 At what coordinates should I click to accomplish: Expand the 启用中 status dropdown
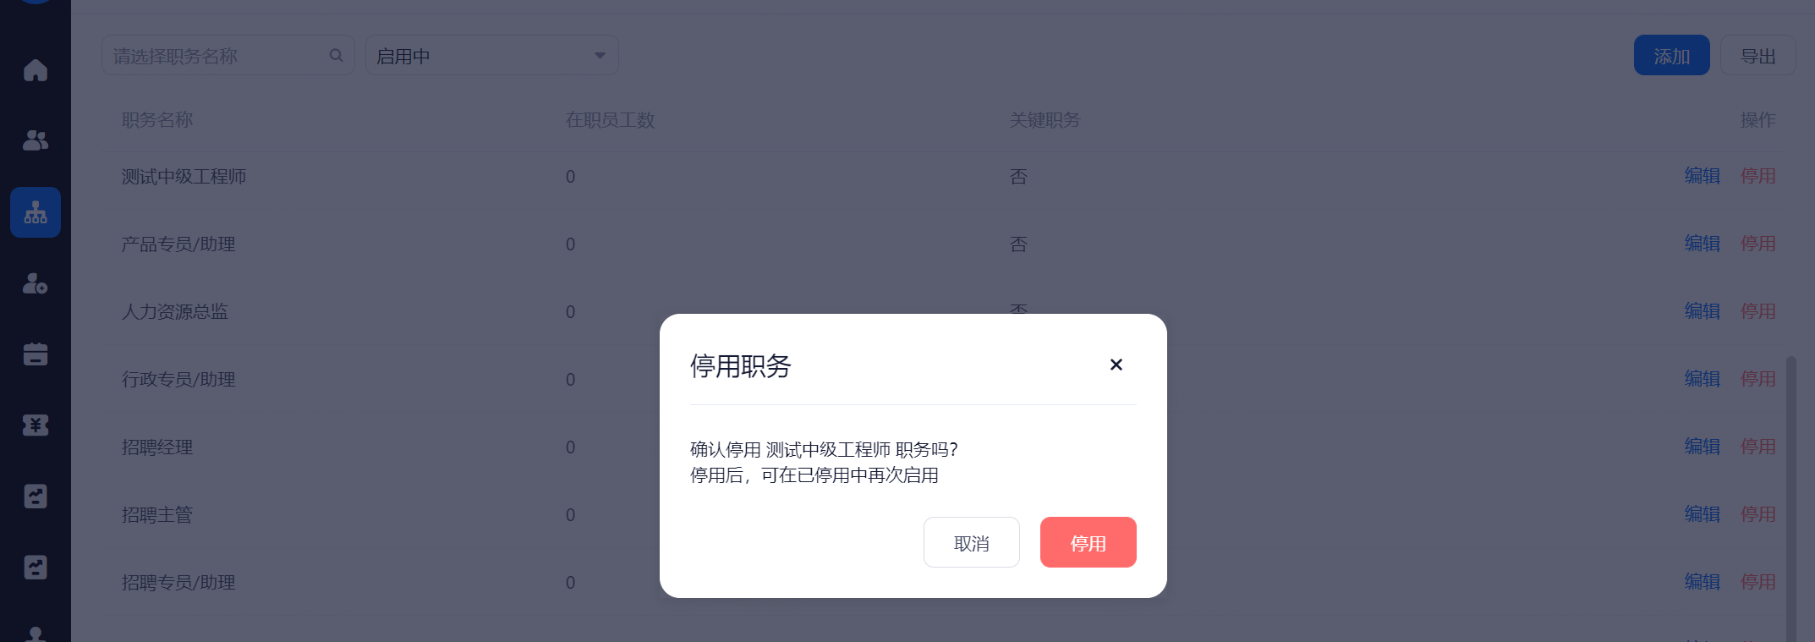point(491,55)
